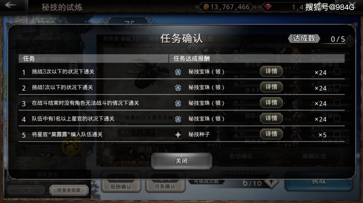Select the silver orb icon for mission 3
Image resolution: width=363 pixels, height=203 pixels.
tap(178, 103)
